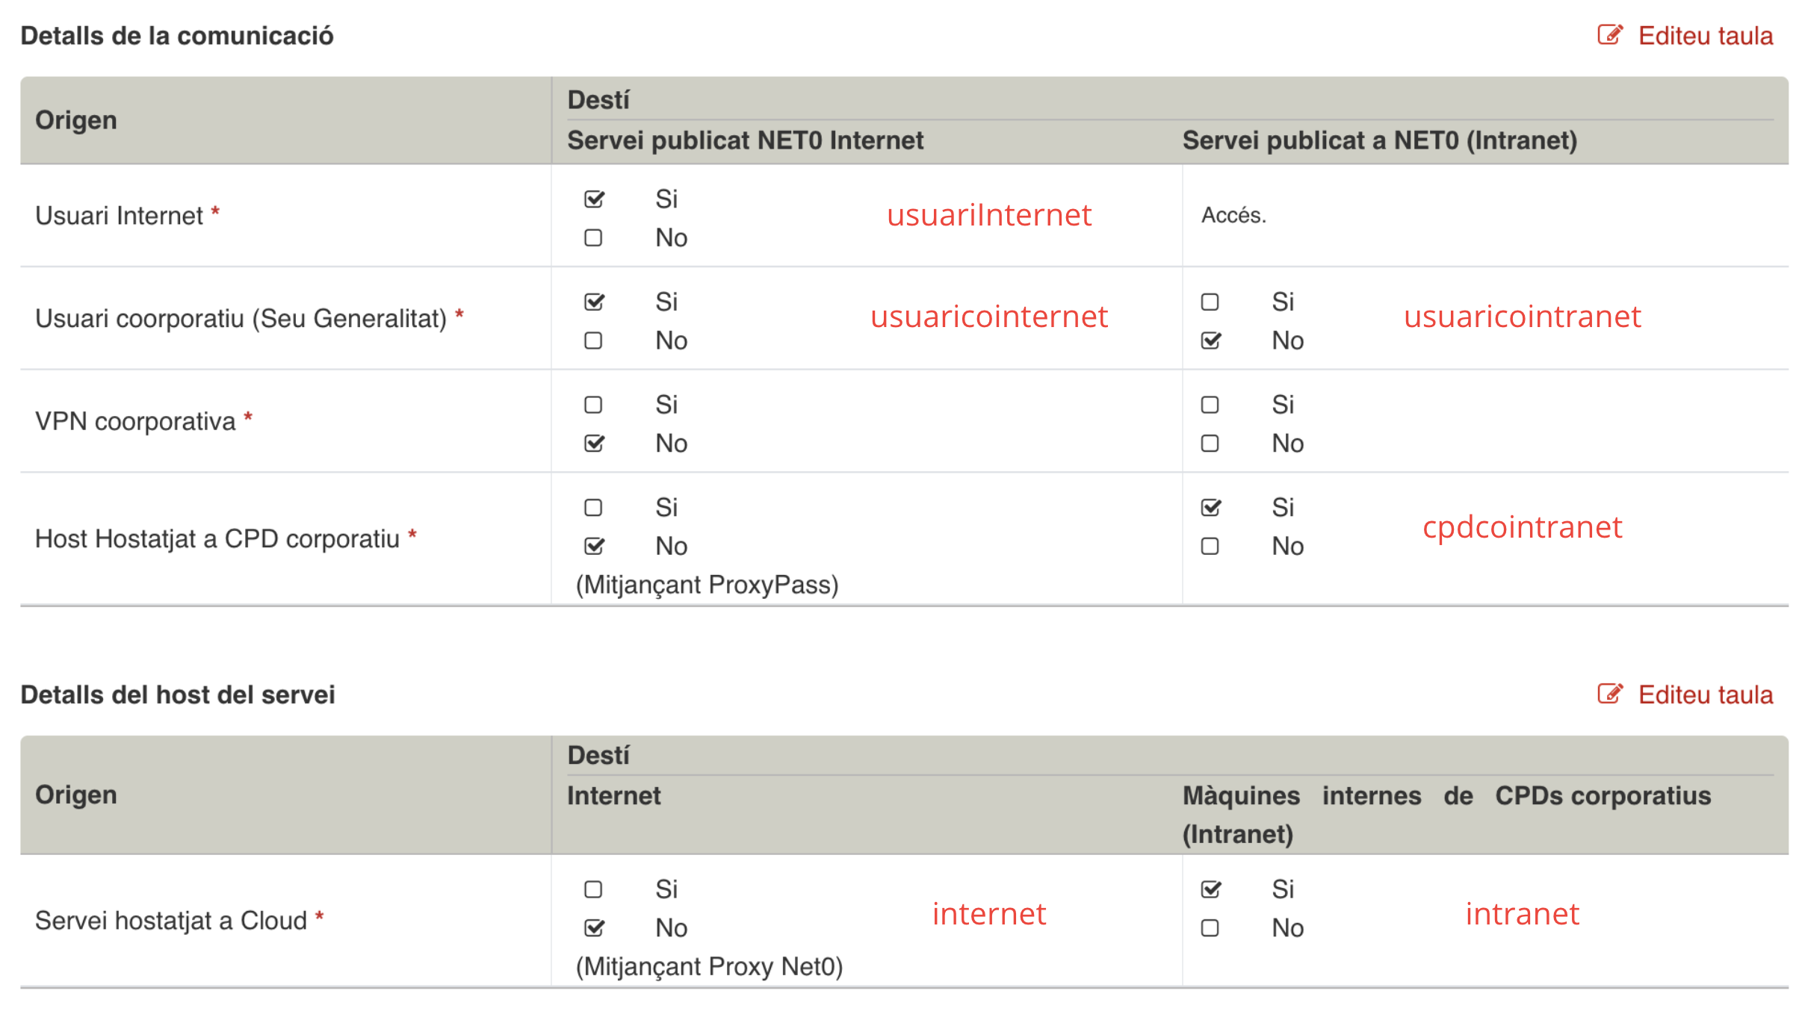Uncheck Si for Usuari coorporatiu Internet column
The image size is (1802, 1032).
594,302
